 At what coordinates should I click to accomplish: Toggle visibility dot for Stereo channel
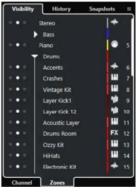(18, 23)
